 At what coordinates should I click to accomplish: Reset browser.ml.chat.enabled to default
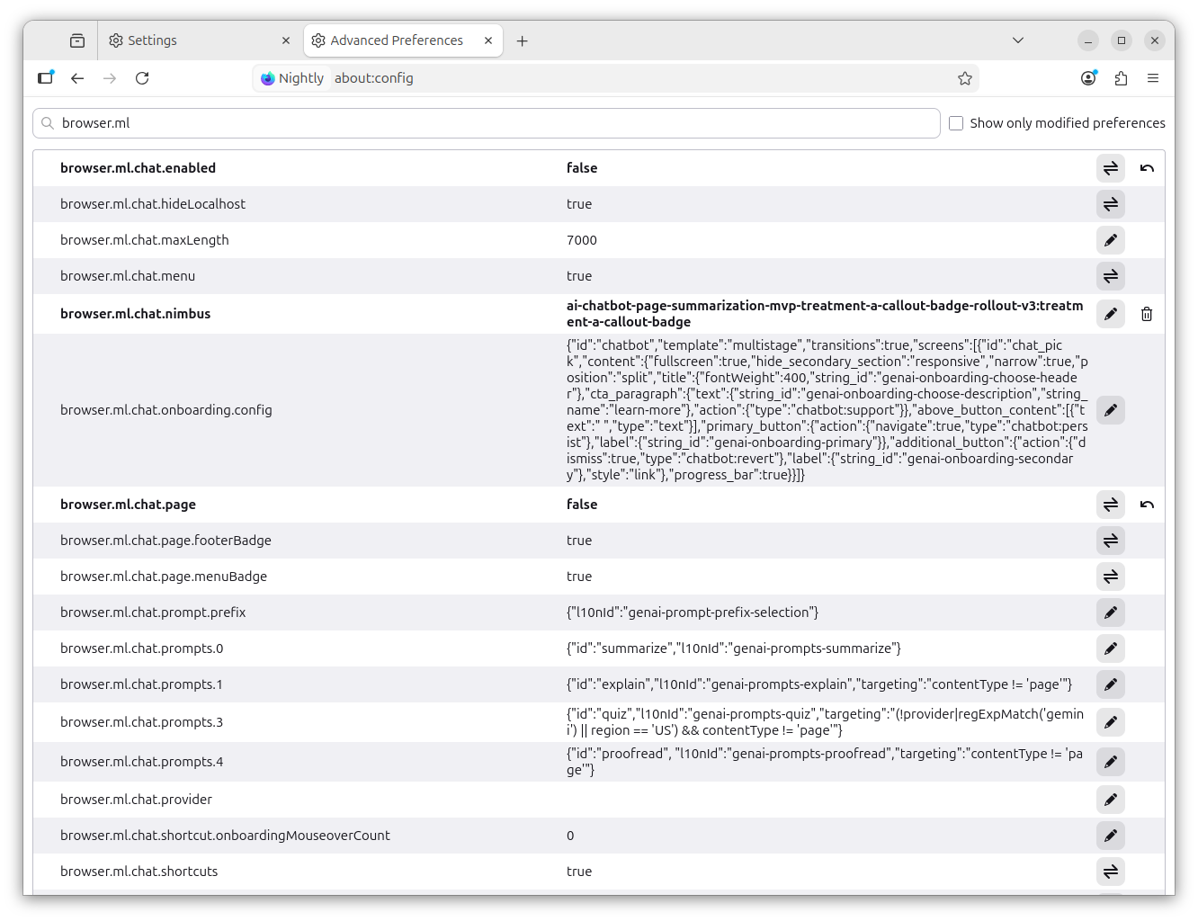click(1147, 168)
